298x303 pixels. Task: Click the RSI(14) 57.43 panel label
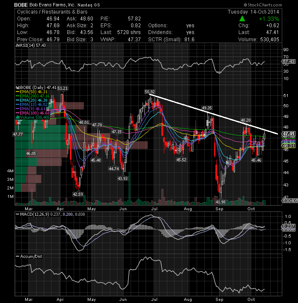coord(33,46)
